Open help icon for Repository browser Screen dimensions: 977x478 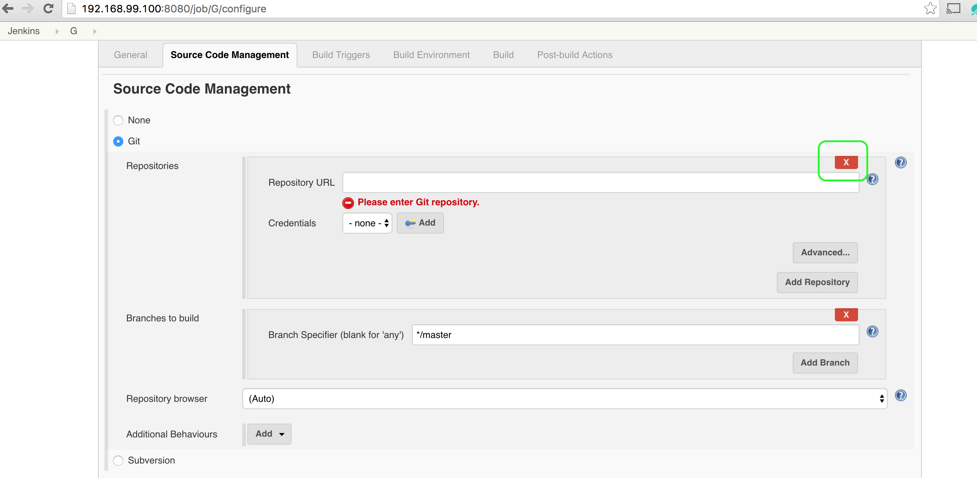click(x=900, y=395)
